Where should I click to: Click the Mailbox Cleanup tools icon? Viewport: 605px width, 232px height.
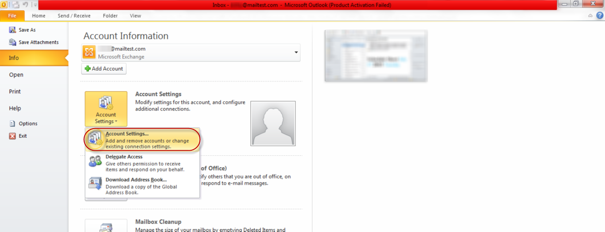pyautogui.click(x=106, y=227)
